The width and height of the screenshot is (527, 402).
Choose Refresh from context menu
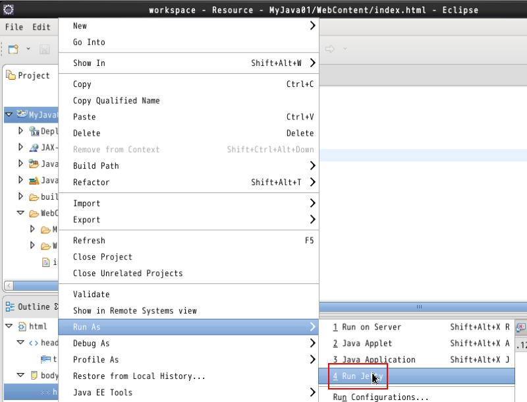pos(188,241)
